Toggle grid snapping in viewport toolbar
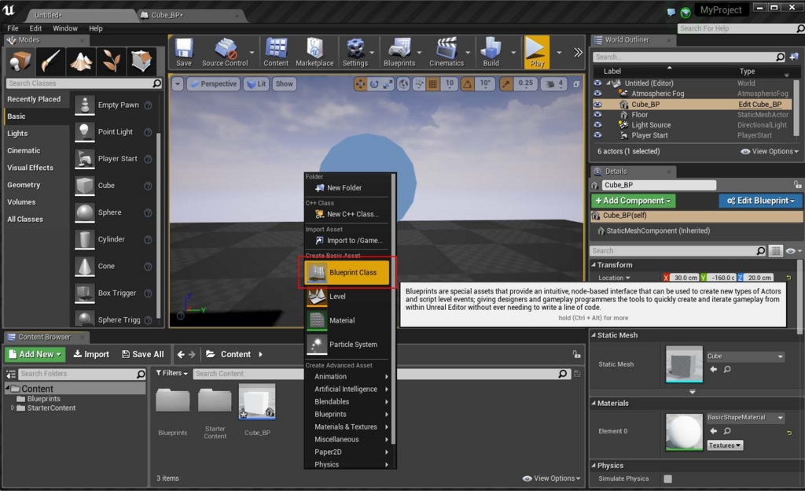 click(433, 83)
